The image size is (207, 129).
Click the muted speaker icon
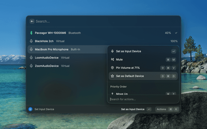(112, 60)
